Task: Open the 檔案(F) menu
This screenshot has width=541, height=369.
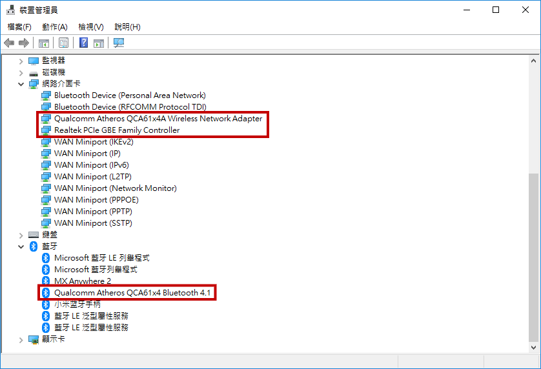Action: pyautogui.click(x=19, y=27)
